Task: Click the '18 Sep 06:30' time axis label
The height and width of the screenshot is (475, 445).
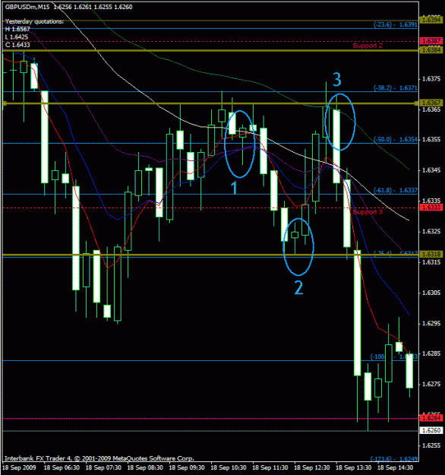Action: click(x=62, y=467)
